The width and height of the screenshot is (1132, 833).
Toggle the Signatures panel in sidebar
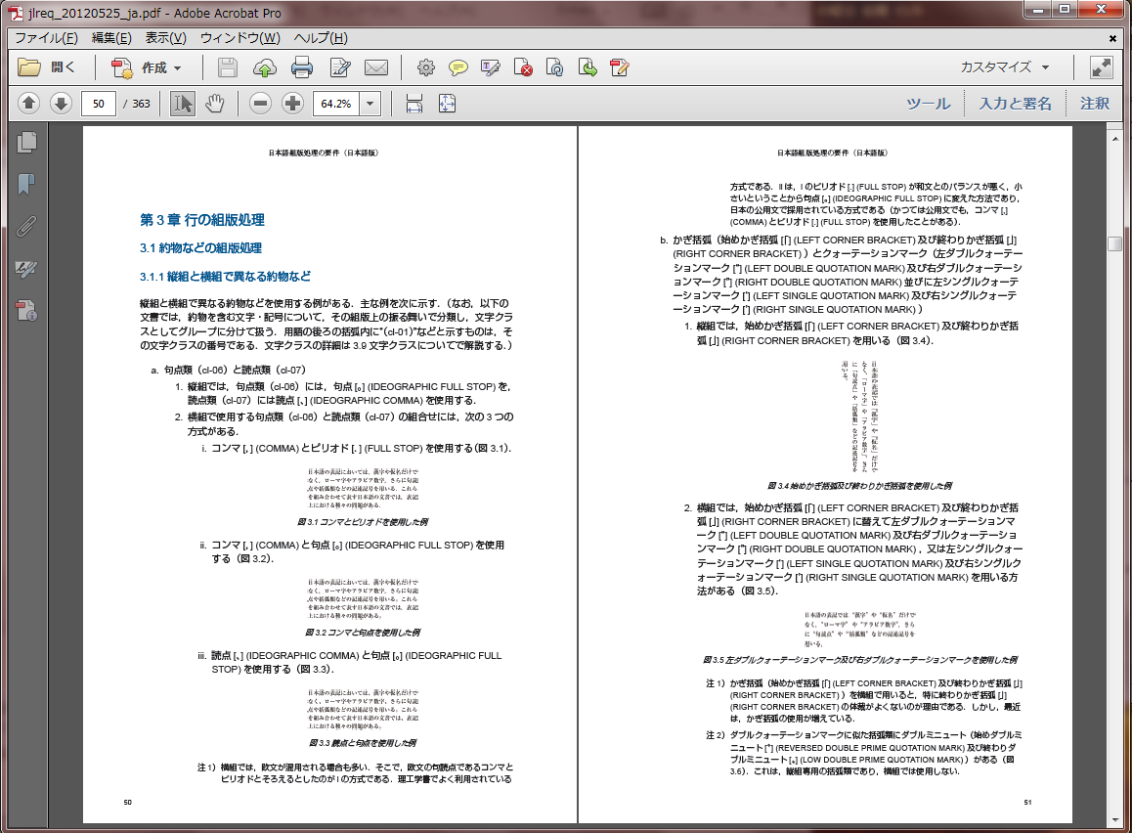click(26, 268)
